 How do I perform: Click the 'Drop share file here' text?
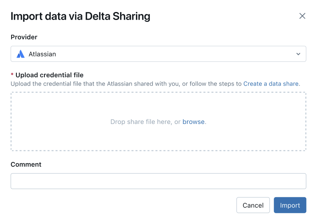(x=140, y=122)
